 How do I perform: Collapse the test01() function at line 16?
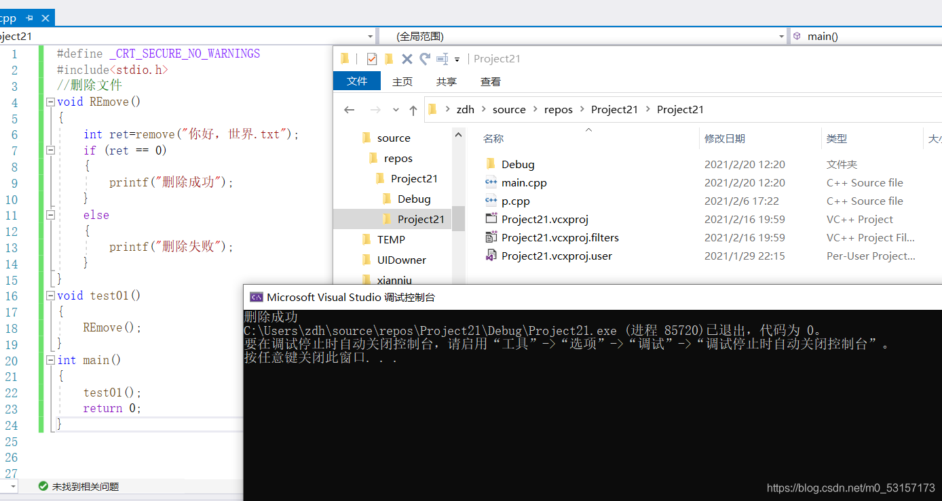[50, 296]
